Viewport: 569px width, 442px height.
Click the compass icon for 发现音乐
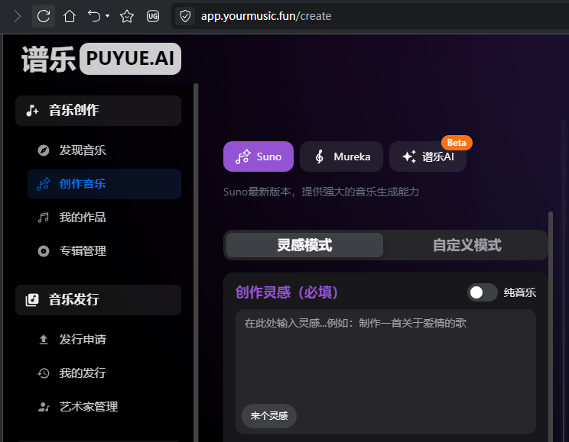pyautogui.click(x=44, y=150)
